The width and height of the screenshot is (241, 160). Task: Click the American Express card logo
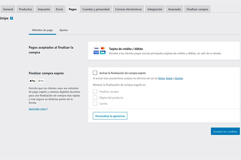(x=96, y=52)
